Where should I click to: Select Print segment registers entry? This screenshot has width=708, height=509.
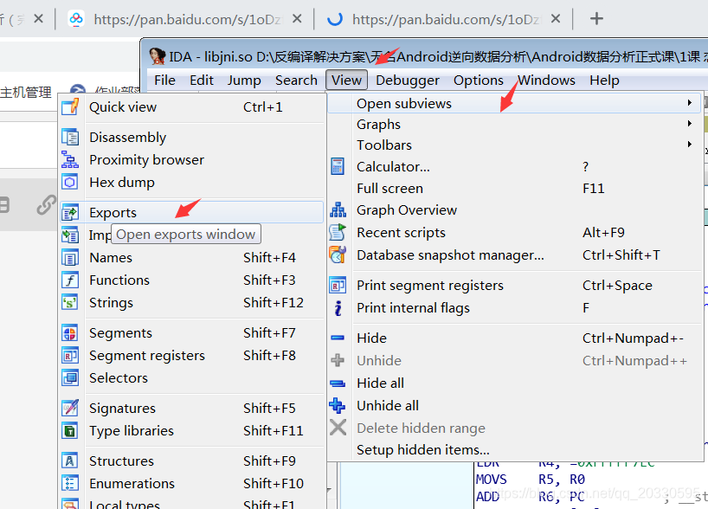[x=515, y=286]
